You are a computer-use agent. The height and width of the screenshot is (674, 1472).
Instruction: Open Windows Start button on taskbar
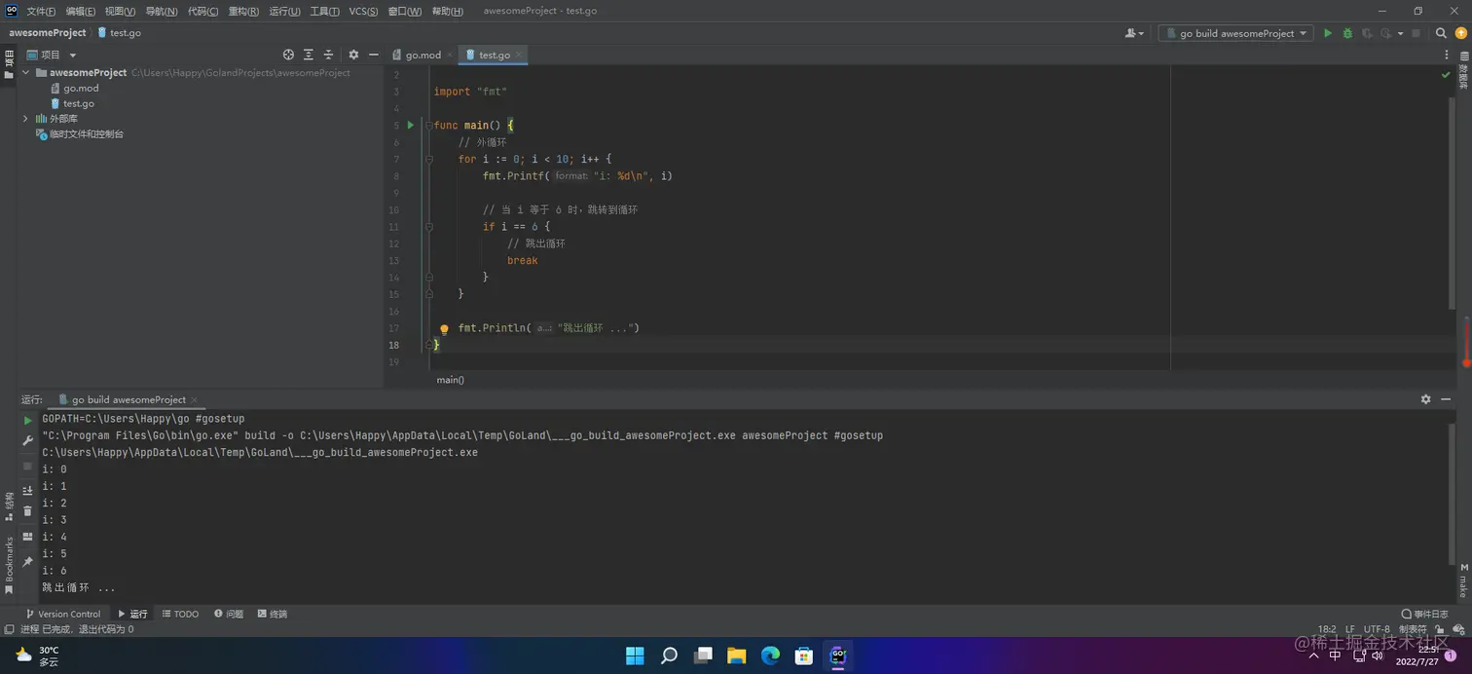pyautogui.click(x=635, y=655)
